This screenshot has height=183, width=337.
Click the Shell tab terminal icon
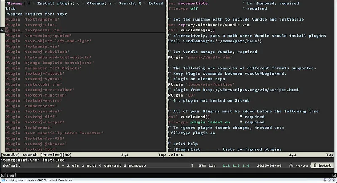[3, 175]
